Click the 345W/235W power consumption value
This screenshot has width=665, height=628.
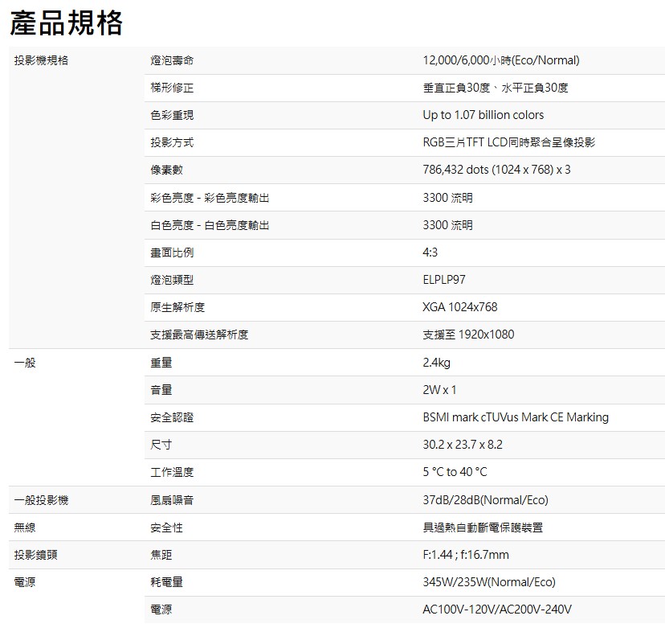tap(488, 582)
